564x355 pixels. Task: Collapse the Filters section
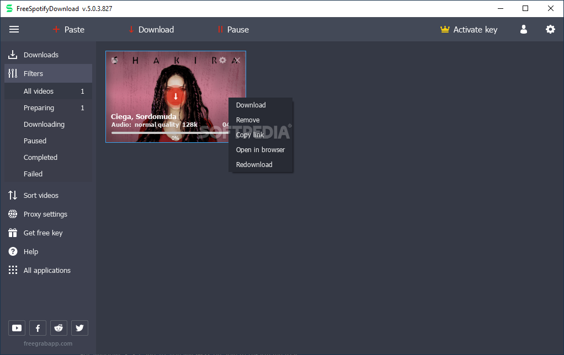(48, 73)
